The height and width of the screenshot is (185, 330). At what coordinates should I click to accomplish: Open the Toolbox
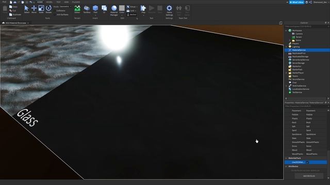pyautogui.click(x=87, y=9)
